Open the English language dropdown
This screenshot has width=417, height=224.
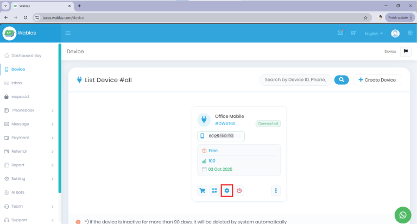coord(374,33)
